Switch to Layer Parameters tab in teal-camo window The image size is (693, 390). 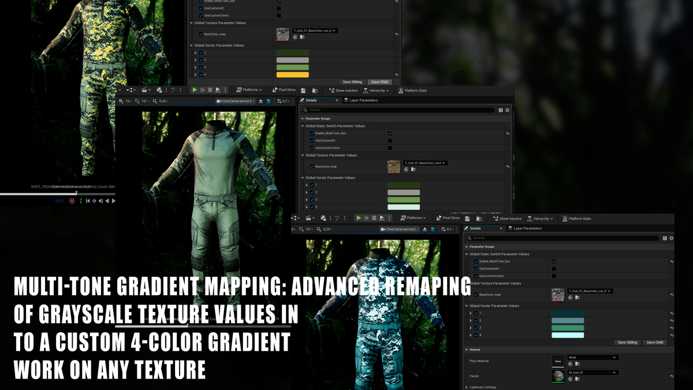pos(525,228)
